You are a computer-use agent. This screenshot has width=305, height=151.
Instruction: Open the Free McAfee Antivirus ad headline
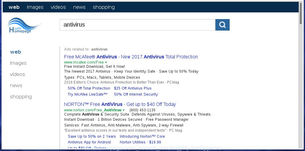coord(131,57)
